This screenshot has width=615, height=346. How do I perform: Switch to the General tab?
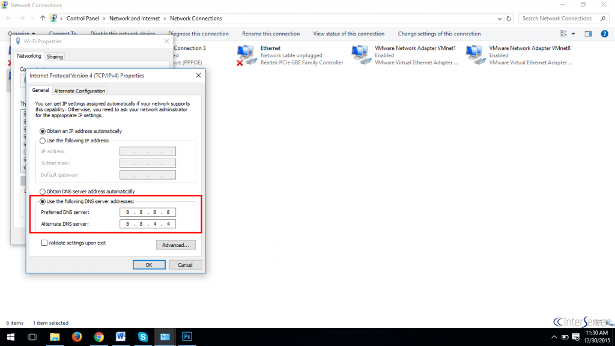[x=40, y=90]
